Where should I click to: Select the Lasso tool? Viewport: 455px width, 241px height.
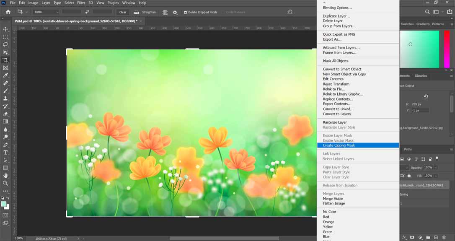coord(5,44)
